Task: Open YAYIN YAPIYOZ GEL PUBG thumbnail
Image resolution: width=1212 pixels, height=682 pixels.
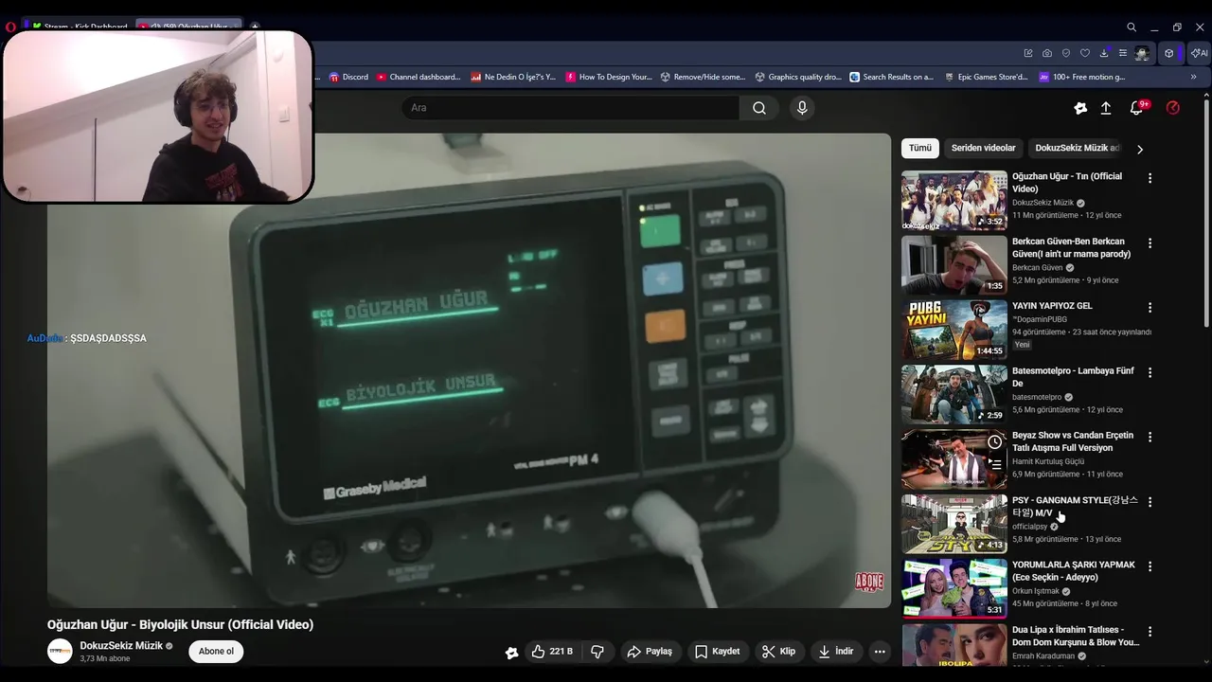Action: (954, 330)
